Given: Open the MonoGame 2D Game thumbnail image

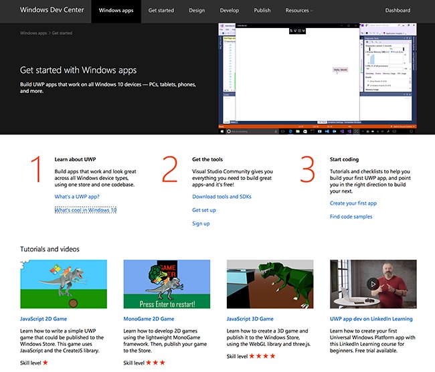Looking at the screenshot, I should tap(167, 284).
